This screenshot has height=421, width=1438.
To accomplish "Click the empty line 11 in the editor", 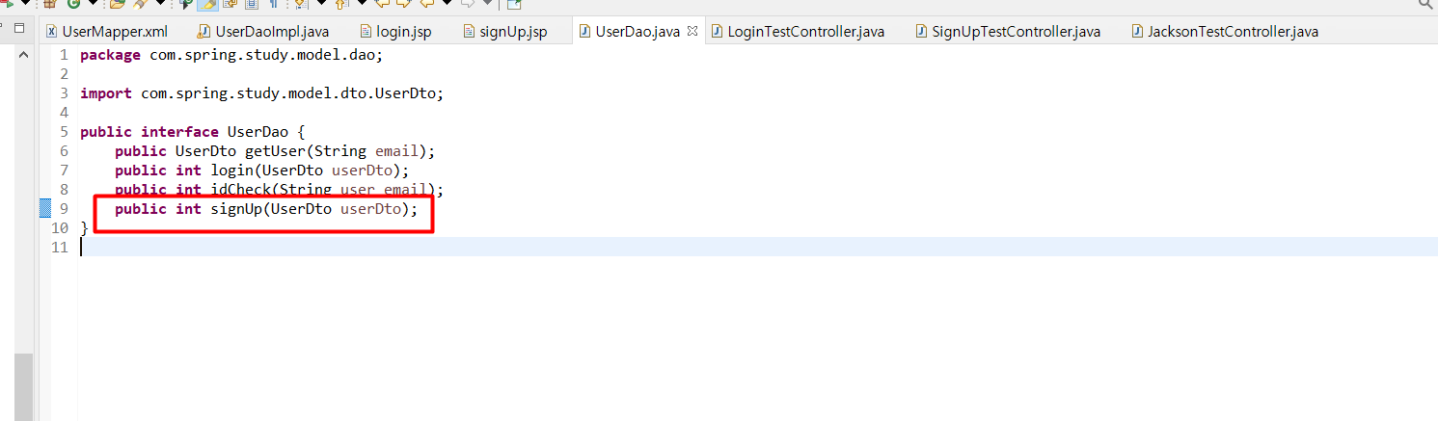I will (757, 248).
